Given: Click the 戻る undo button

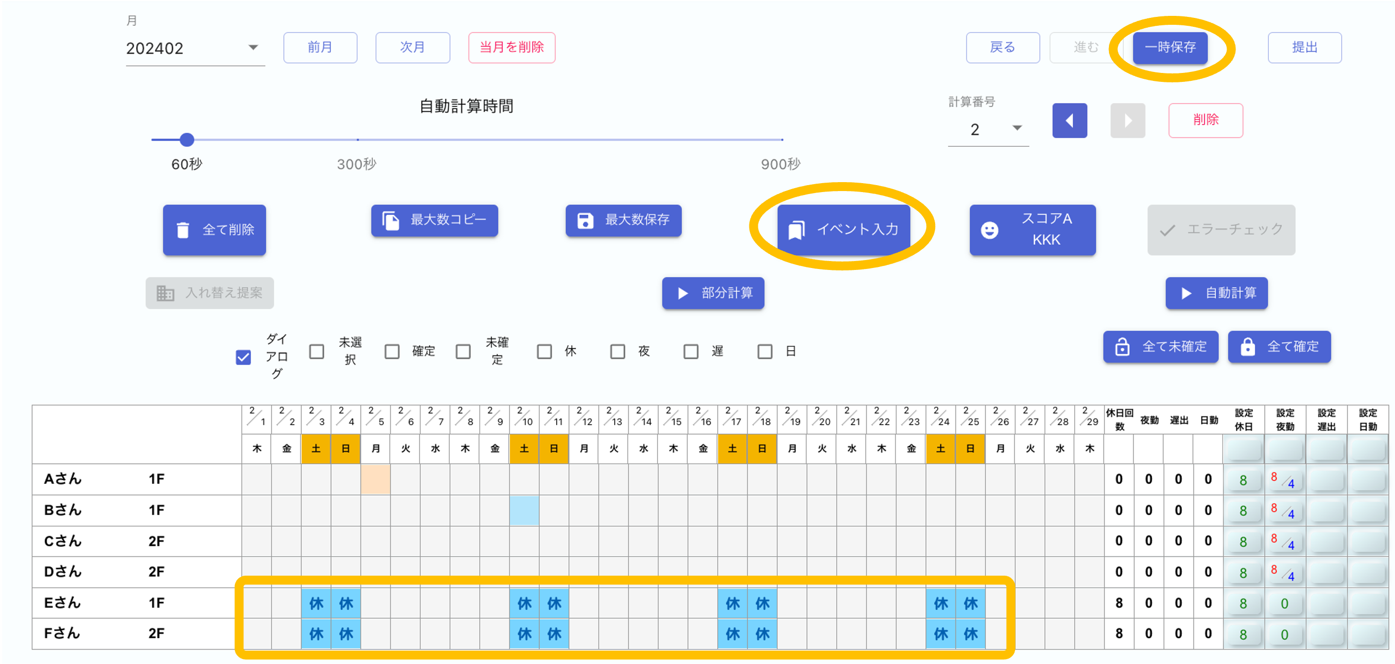Looking at the screenshot, I should click(x=1002, y=48).
